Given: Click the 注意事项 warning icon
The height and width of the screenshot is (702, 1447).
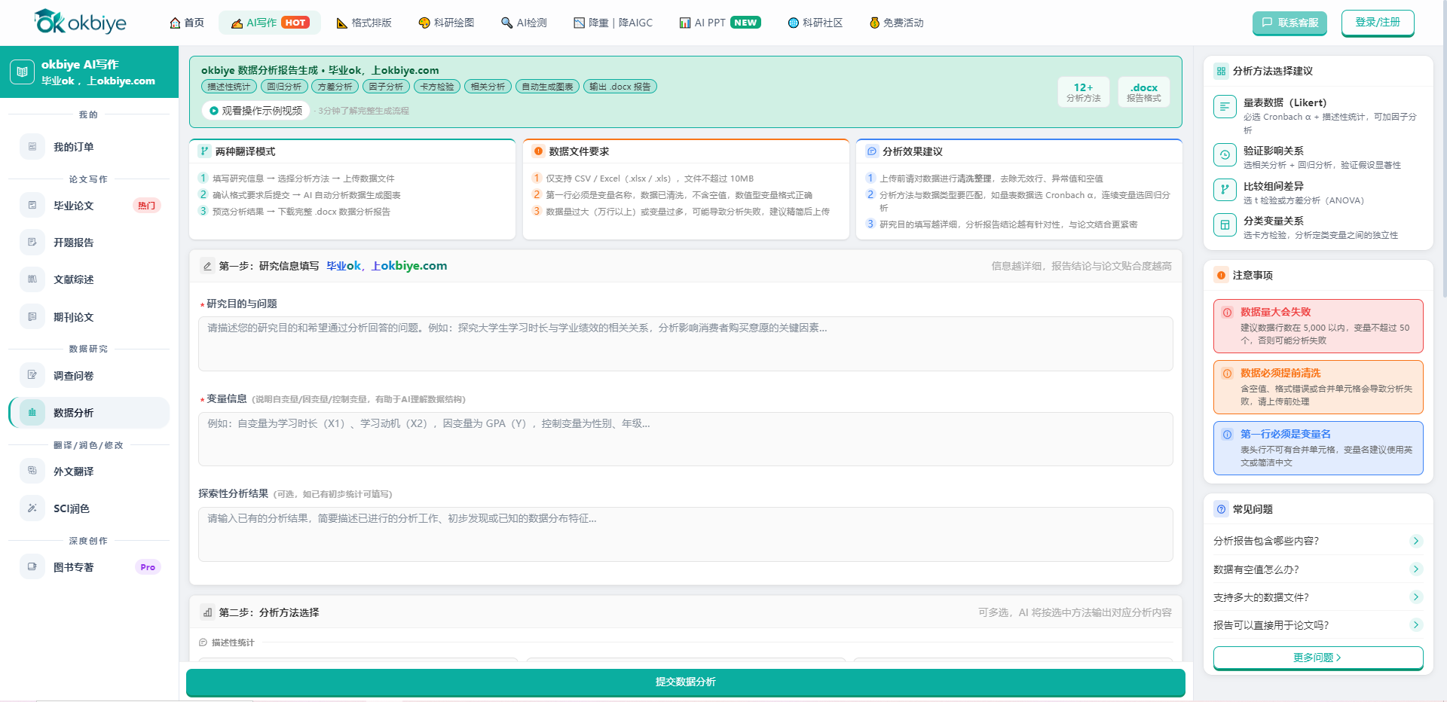Looking at the screenshot, I should click(x=1221, y=275).
